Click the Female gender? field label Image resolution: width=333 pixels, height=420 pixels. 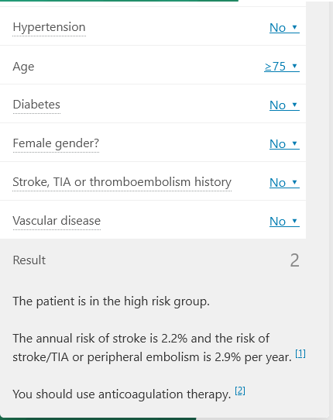[56, 143]
